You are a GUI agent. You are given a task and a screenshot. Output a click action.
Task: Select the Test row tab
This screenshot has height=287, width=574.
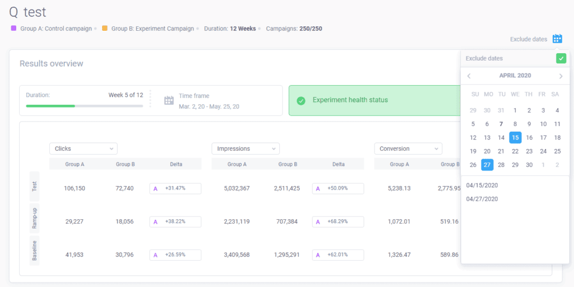pos(34,186)
